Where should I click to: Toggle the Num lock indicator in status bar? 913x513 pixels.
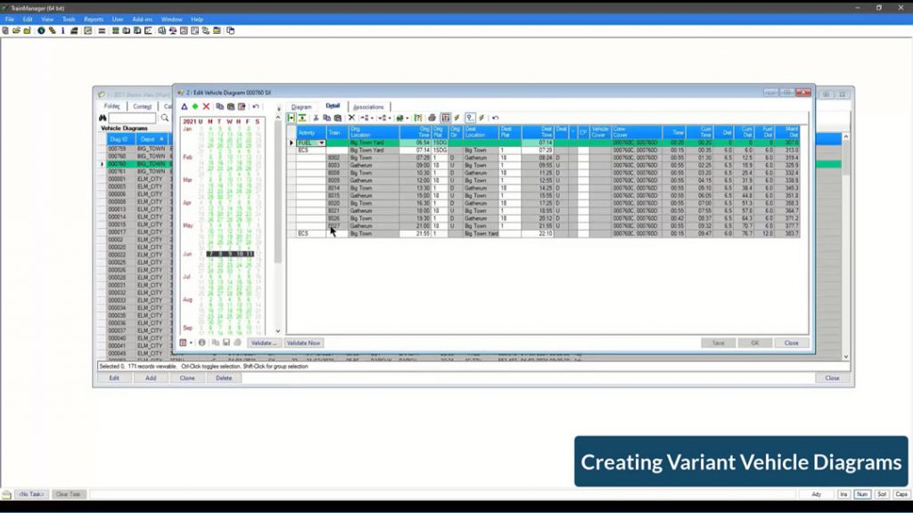click(x=861, y=494)
